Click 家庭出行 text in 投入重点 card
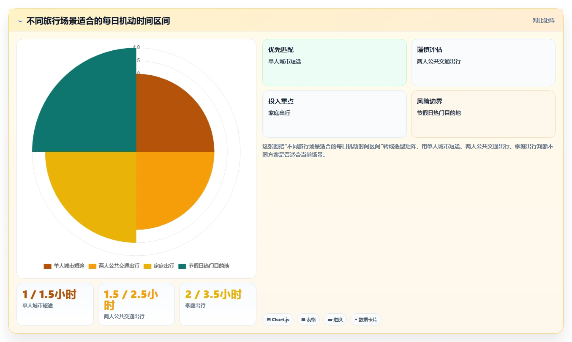Viewport: 572px width, 342px height. pyautogui.click(x=279, y=113)
